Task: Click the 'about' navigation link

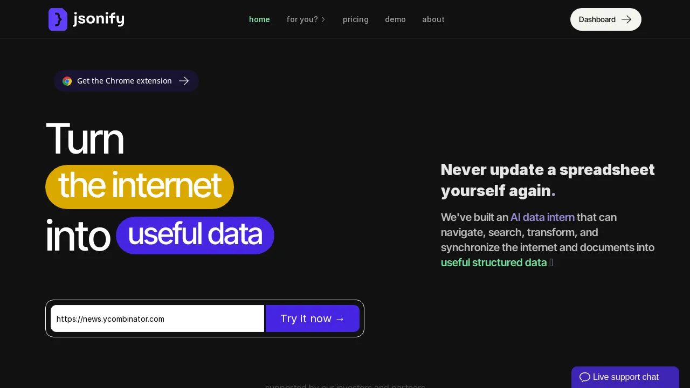Action: pyautogui.click(x=433, y=19)
